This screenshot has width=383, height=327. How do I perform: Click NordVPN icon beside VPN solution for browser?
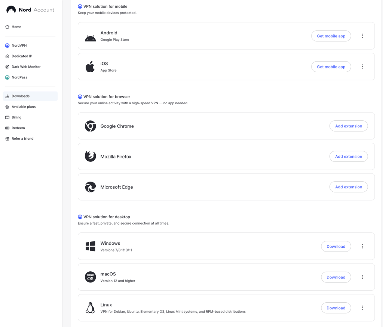click(x=80, y=97)
